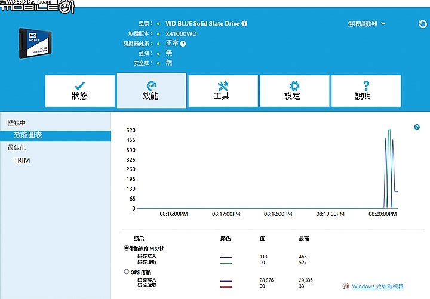This screenshot has width=430, height=299.
Task: Open the 設定 settings tab
Action: [294, 91]
